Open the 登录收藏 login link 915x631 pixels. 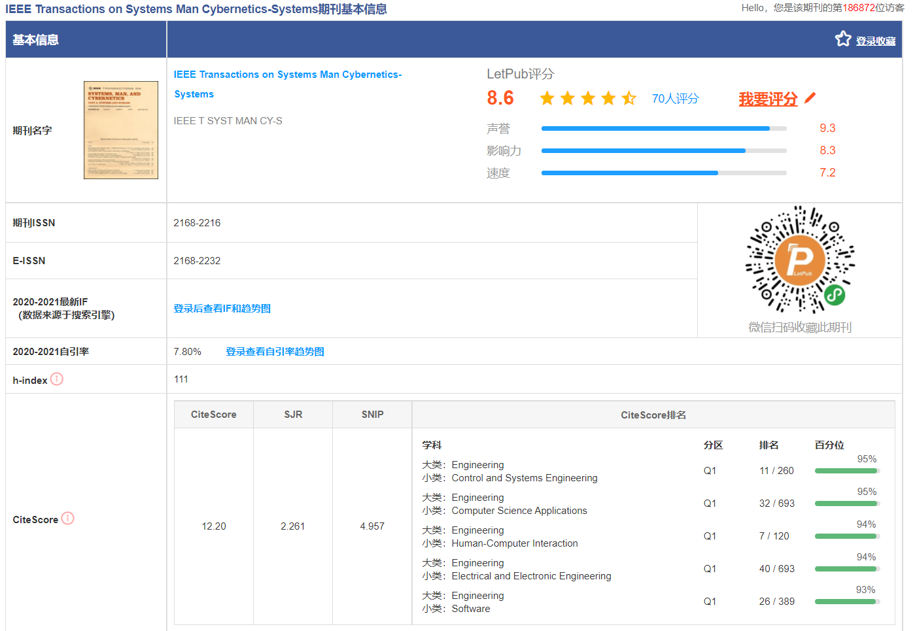[x=876, y=41]
